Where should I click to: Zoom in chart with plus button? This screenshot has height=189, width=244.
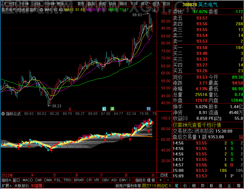coord(161,180)
